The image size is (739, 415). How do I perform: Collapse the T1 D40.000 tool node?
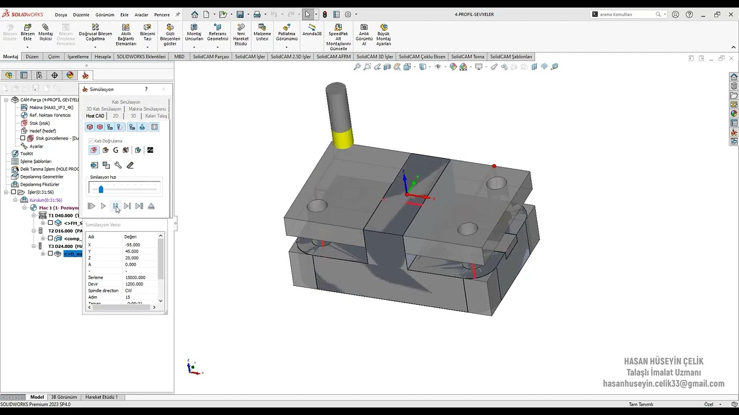pyautogui.click(x=34, y=216)
